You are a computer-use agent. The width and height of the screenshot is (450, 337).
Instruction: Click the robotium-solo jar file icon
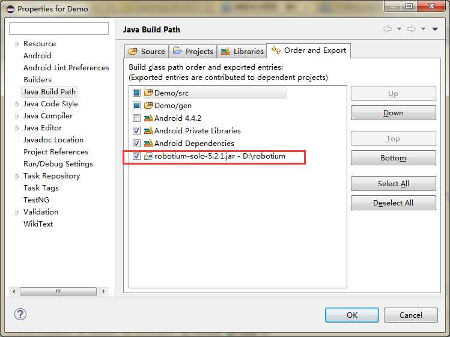148,156
